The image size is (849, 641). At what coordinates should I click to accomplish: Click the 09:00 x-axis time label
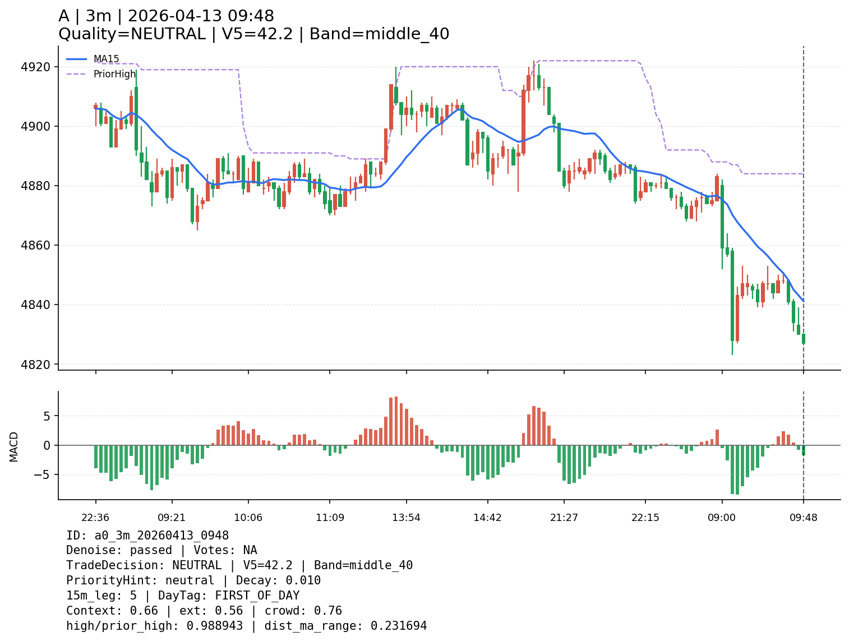(721, 517)
